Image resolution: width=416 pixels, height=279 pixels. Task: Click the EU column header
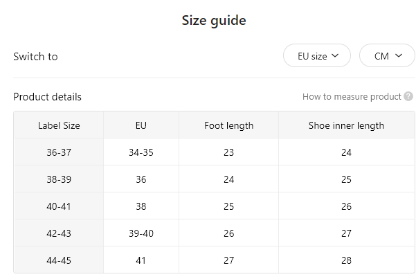[x=141, y=125]
